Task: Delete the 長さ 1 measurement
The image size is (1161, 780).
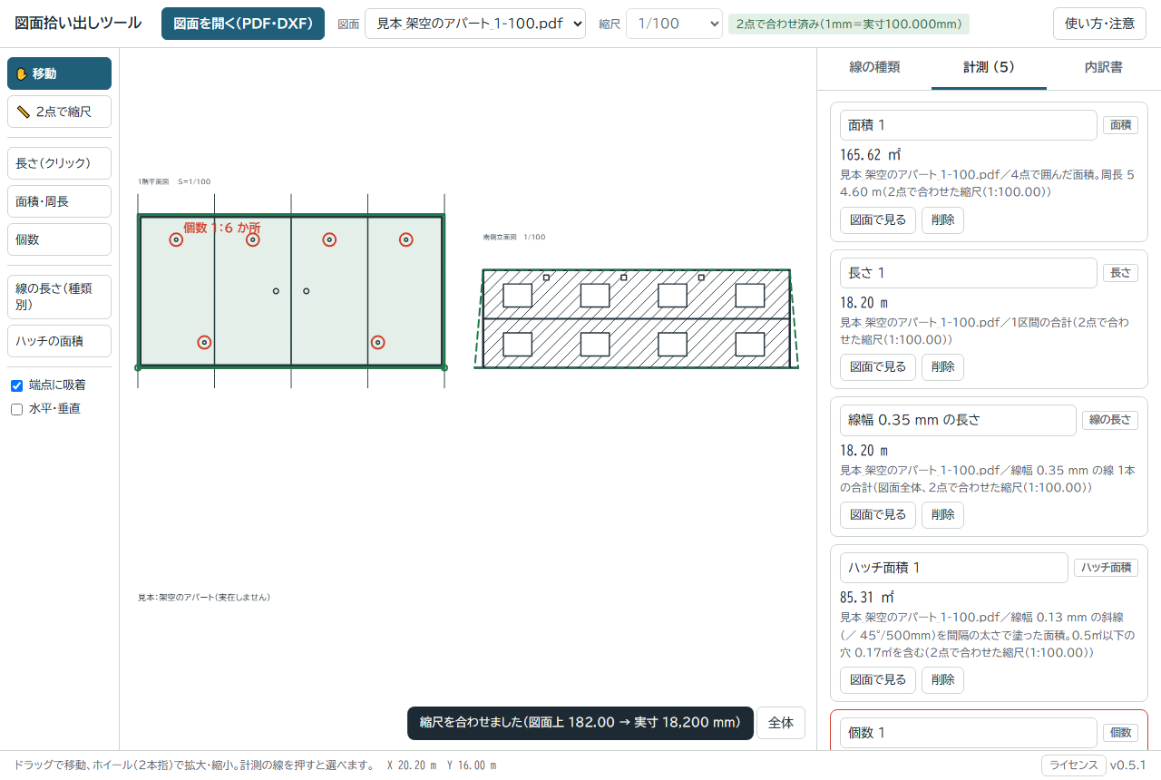Action: [x=942, y=367]
